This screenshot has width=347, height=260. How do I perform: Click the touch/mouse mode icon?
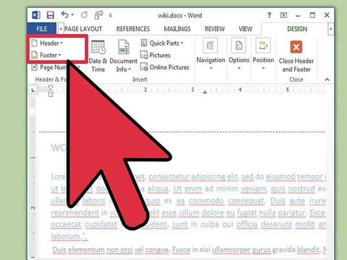pos(99,15)
